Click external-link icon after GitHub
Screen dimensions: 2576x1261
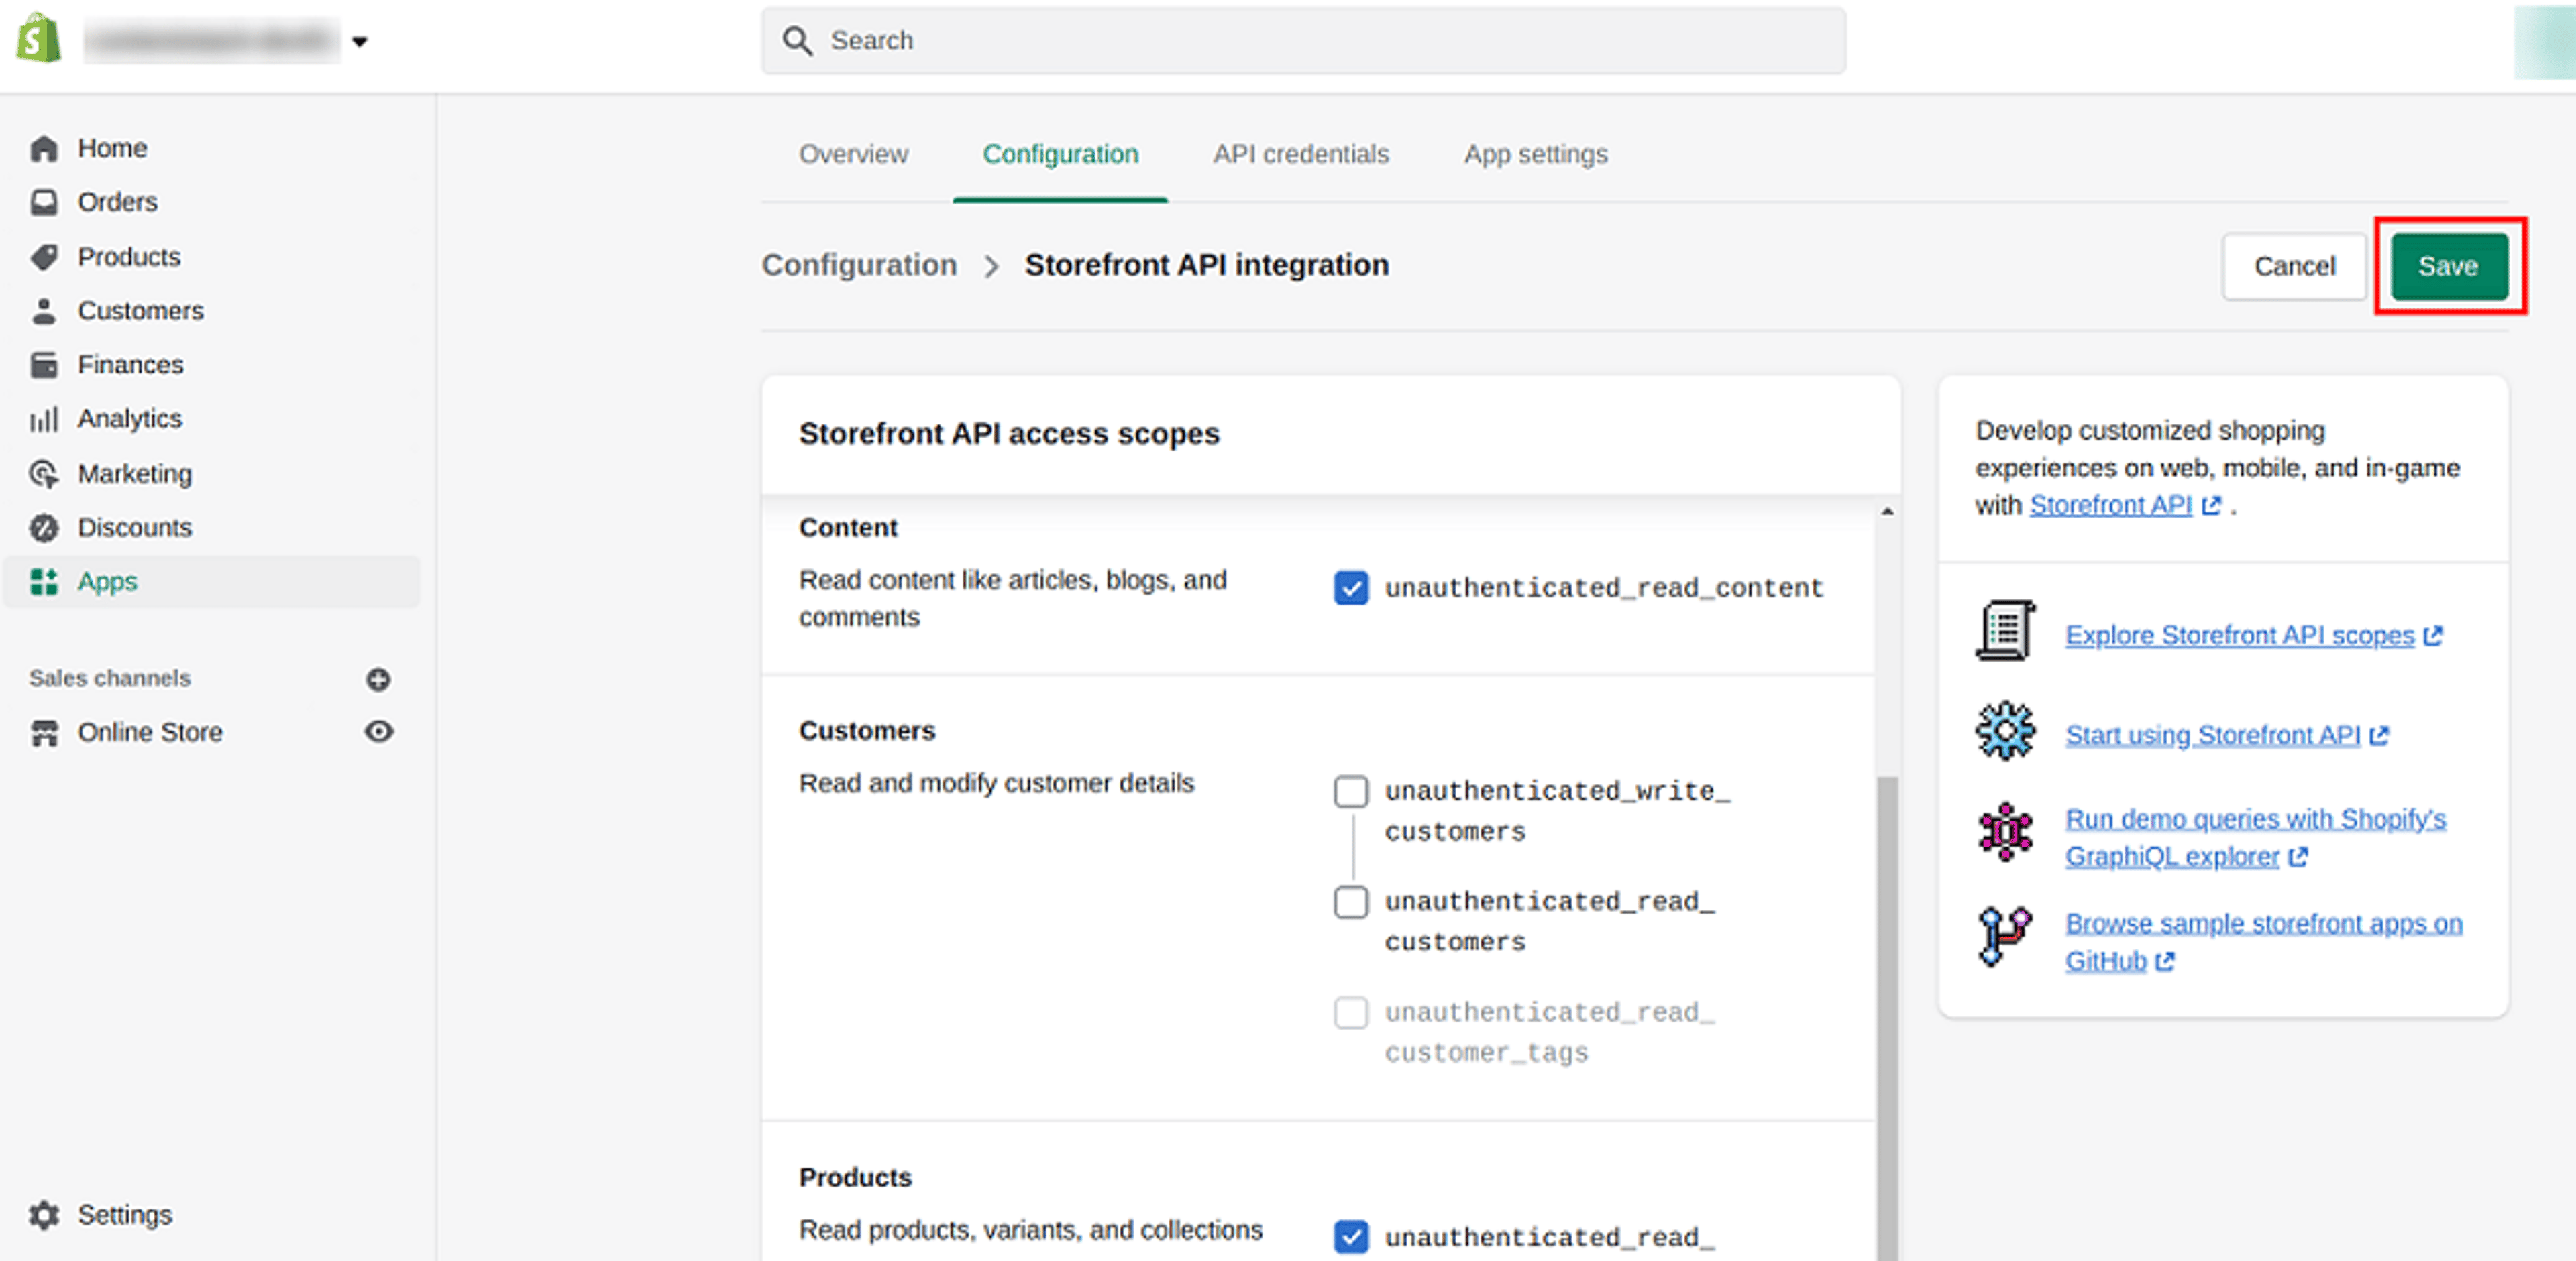coord(2165,961)
